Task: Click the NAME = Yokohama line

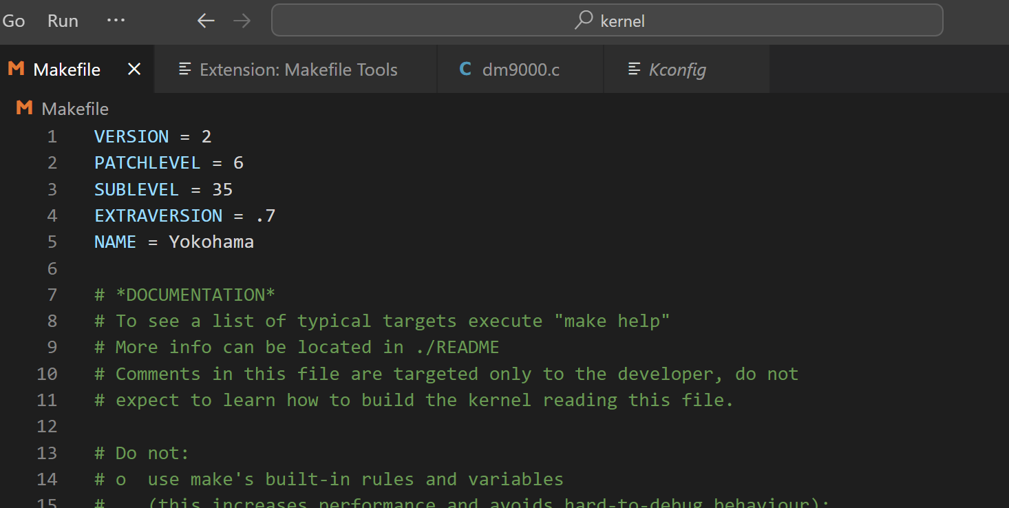Action: click(174, 242)
